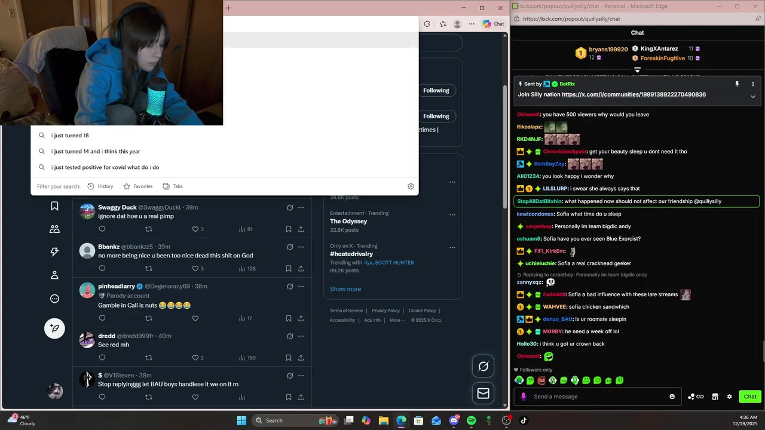Click Show more under trends
This screenshot has width=765, height=430.
(x=345, y=289)
